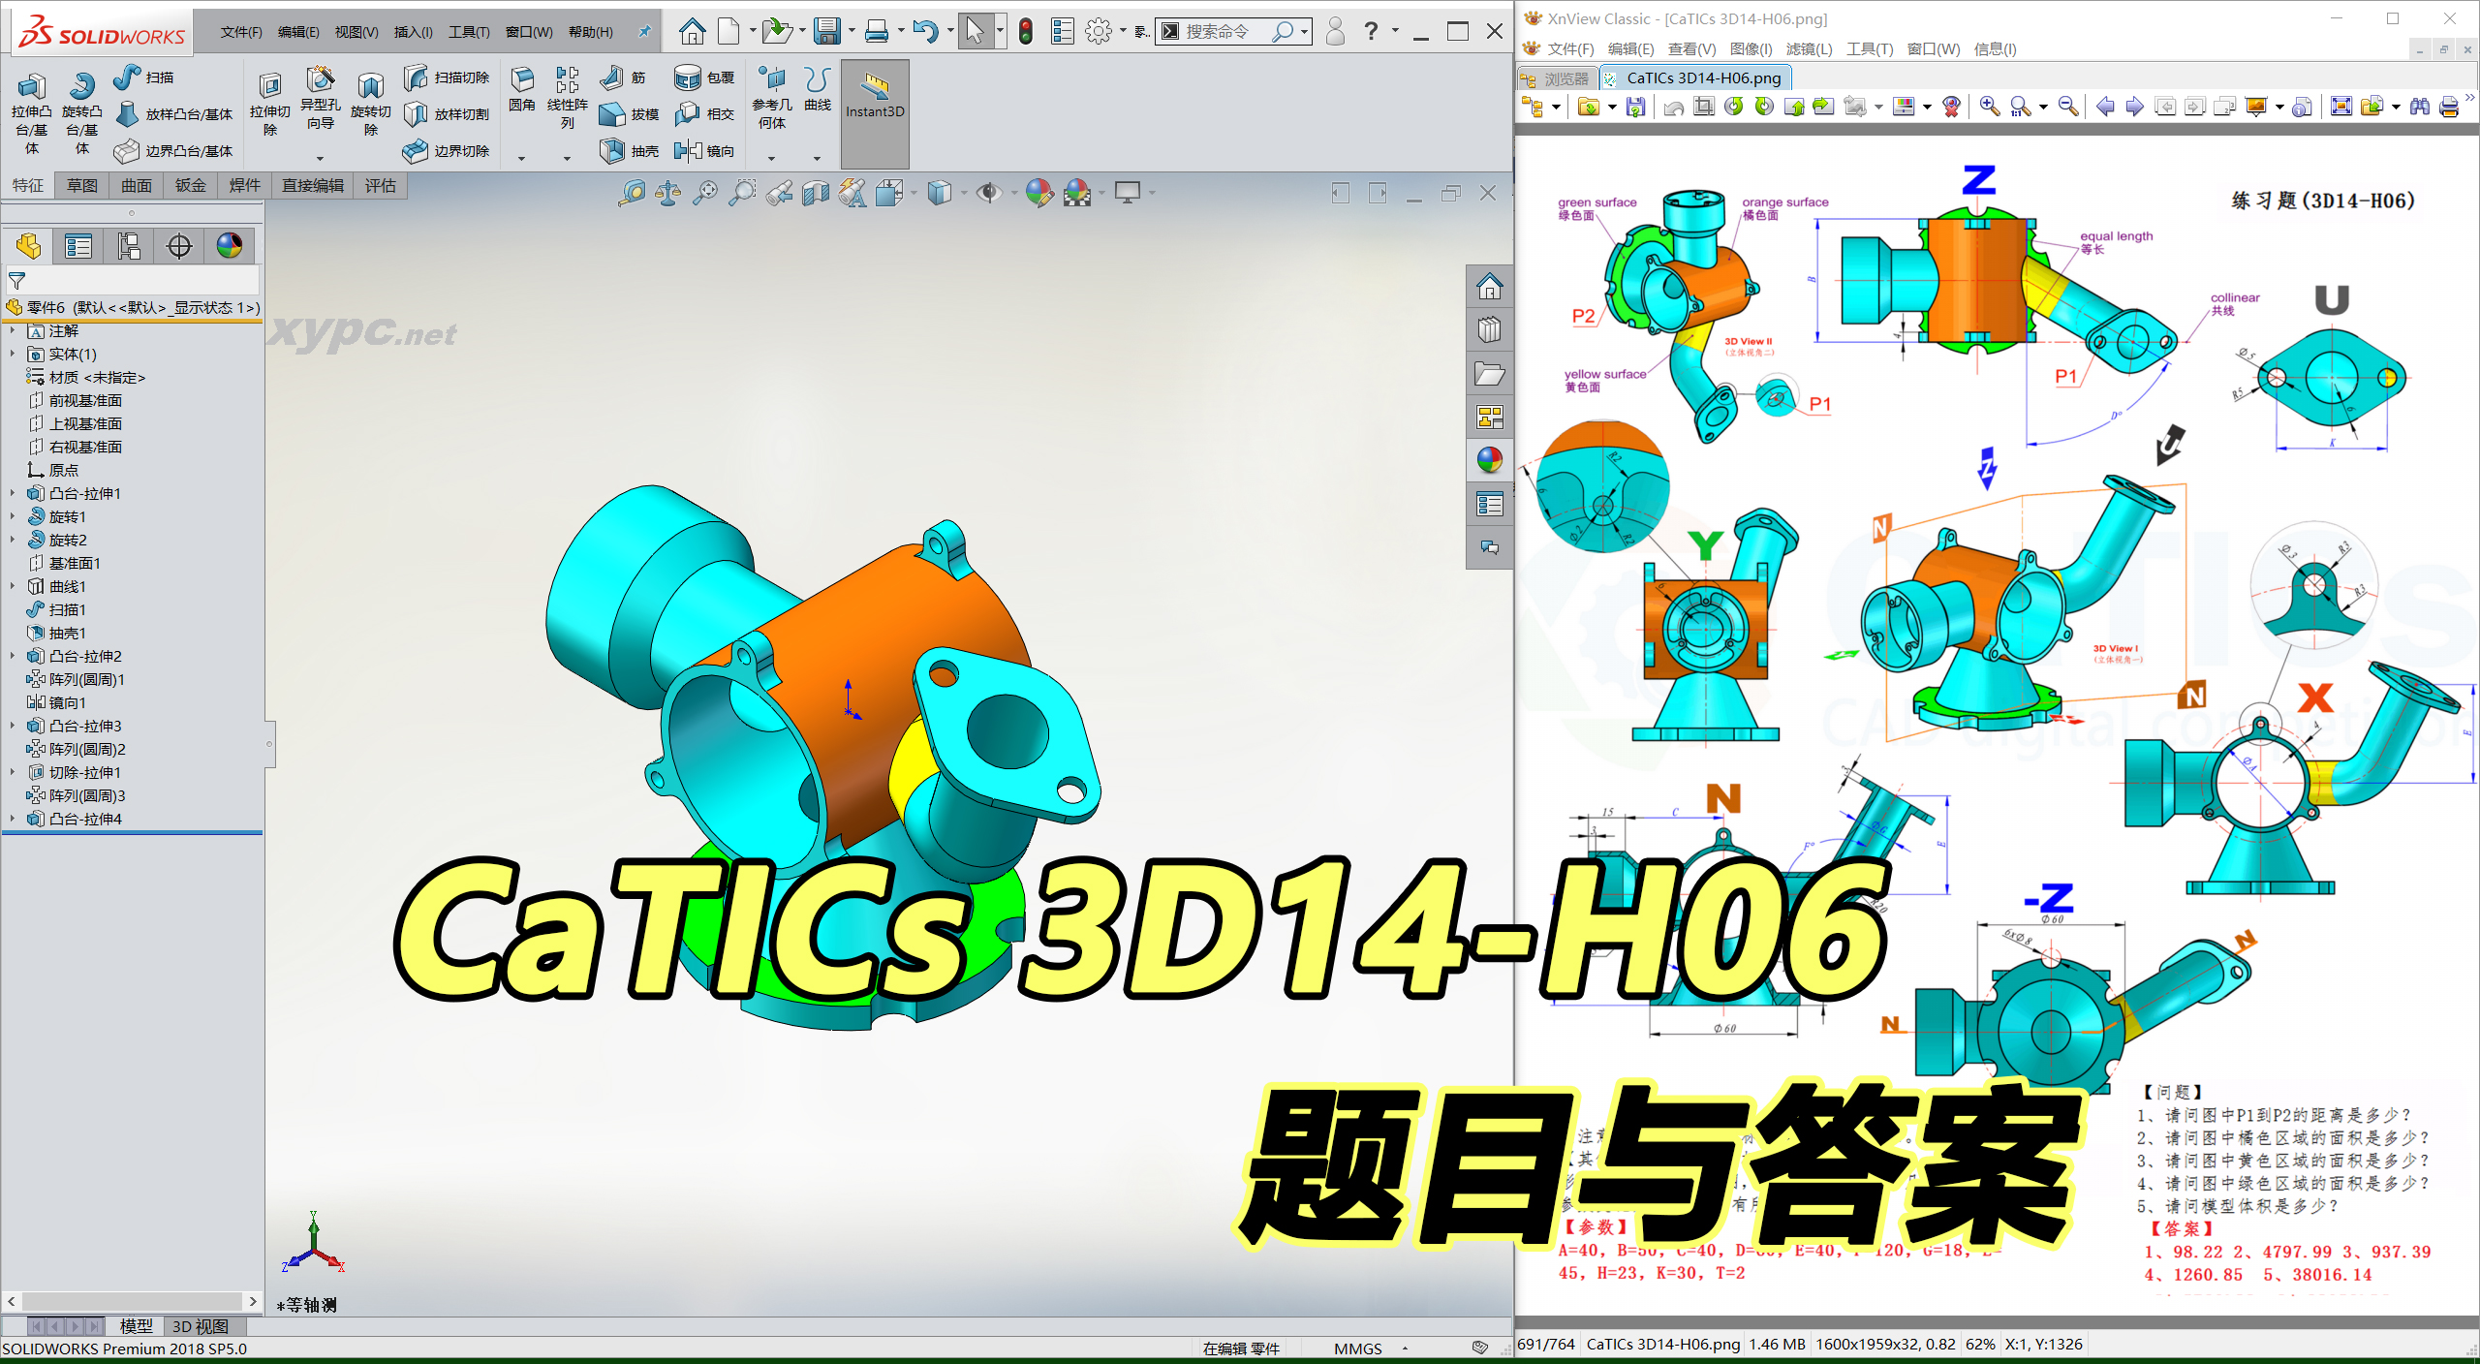Click the SOLIDWORKS Help question mark
Screen dimensions: 2480x1364
coord(1370,32)
